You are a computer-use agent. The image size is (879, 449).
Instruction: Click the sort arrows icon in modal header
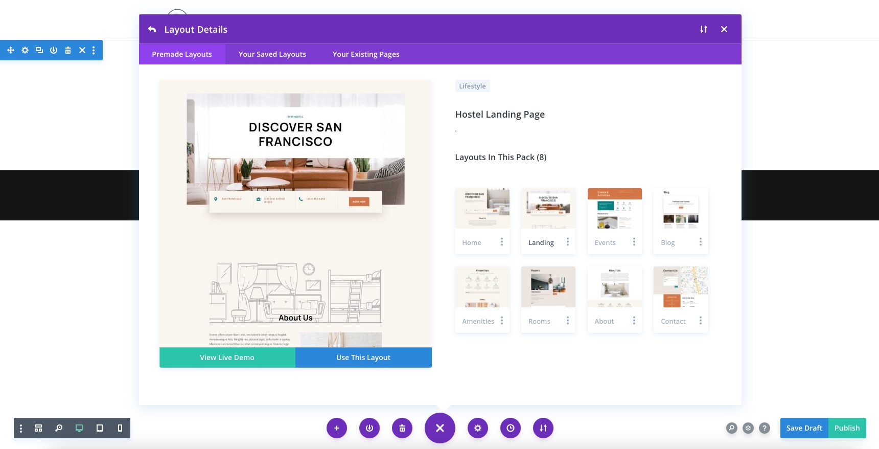click(x=704, y=29)
